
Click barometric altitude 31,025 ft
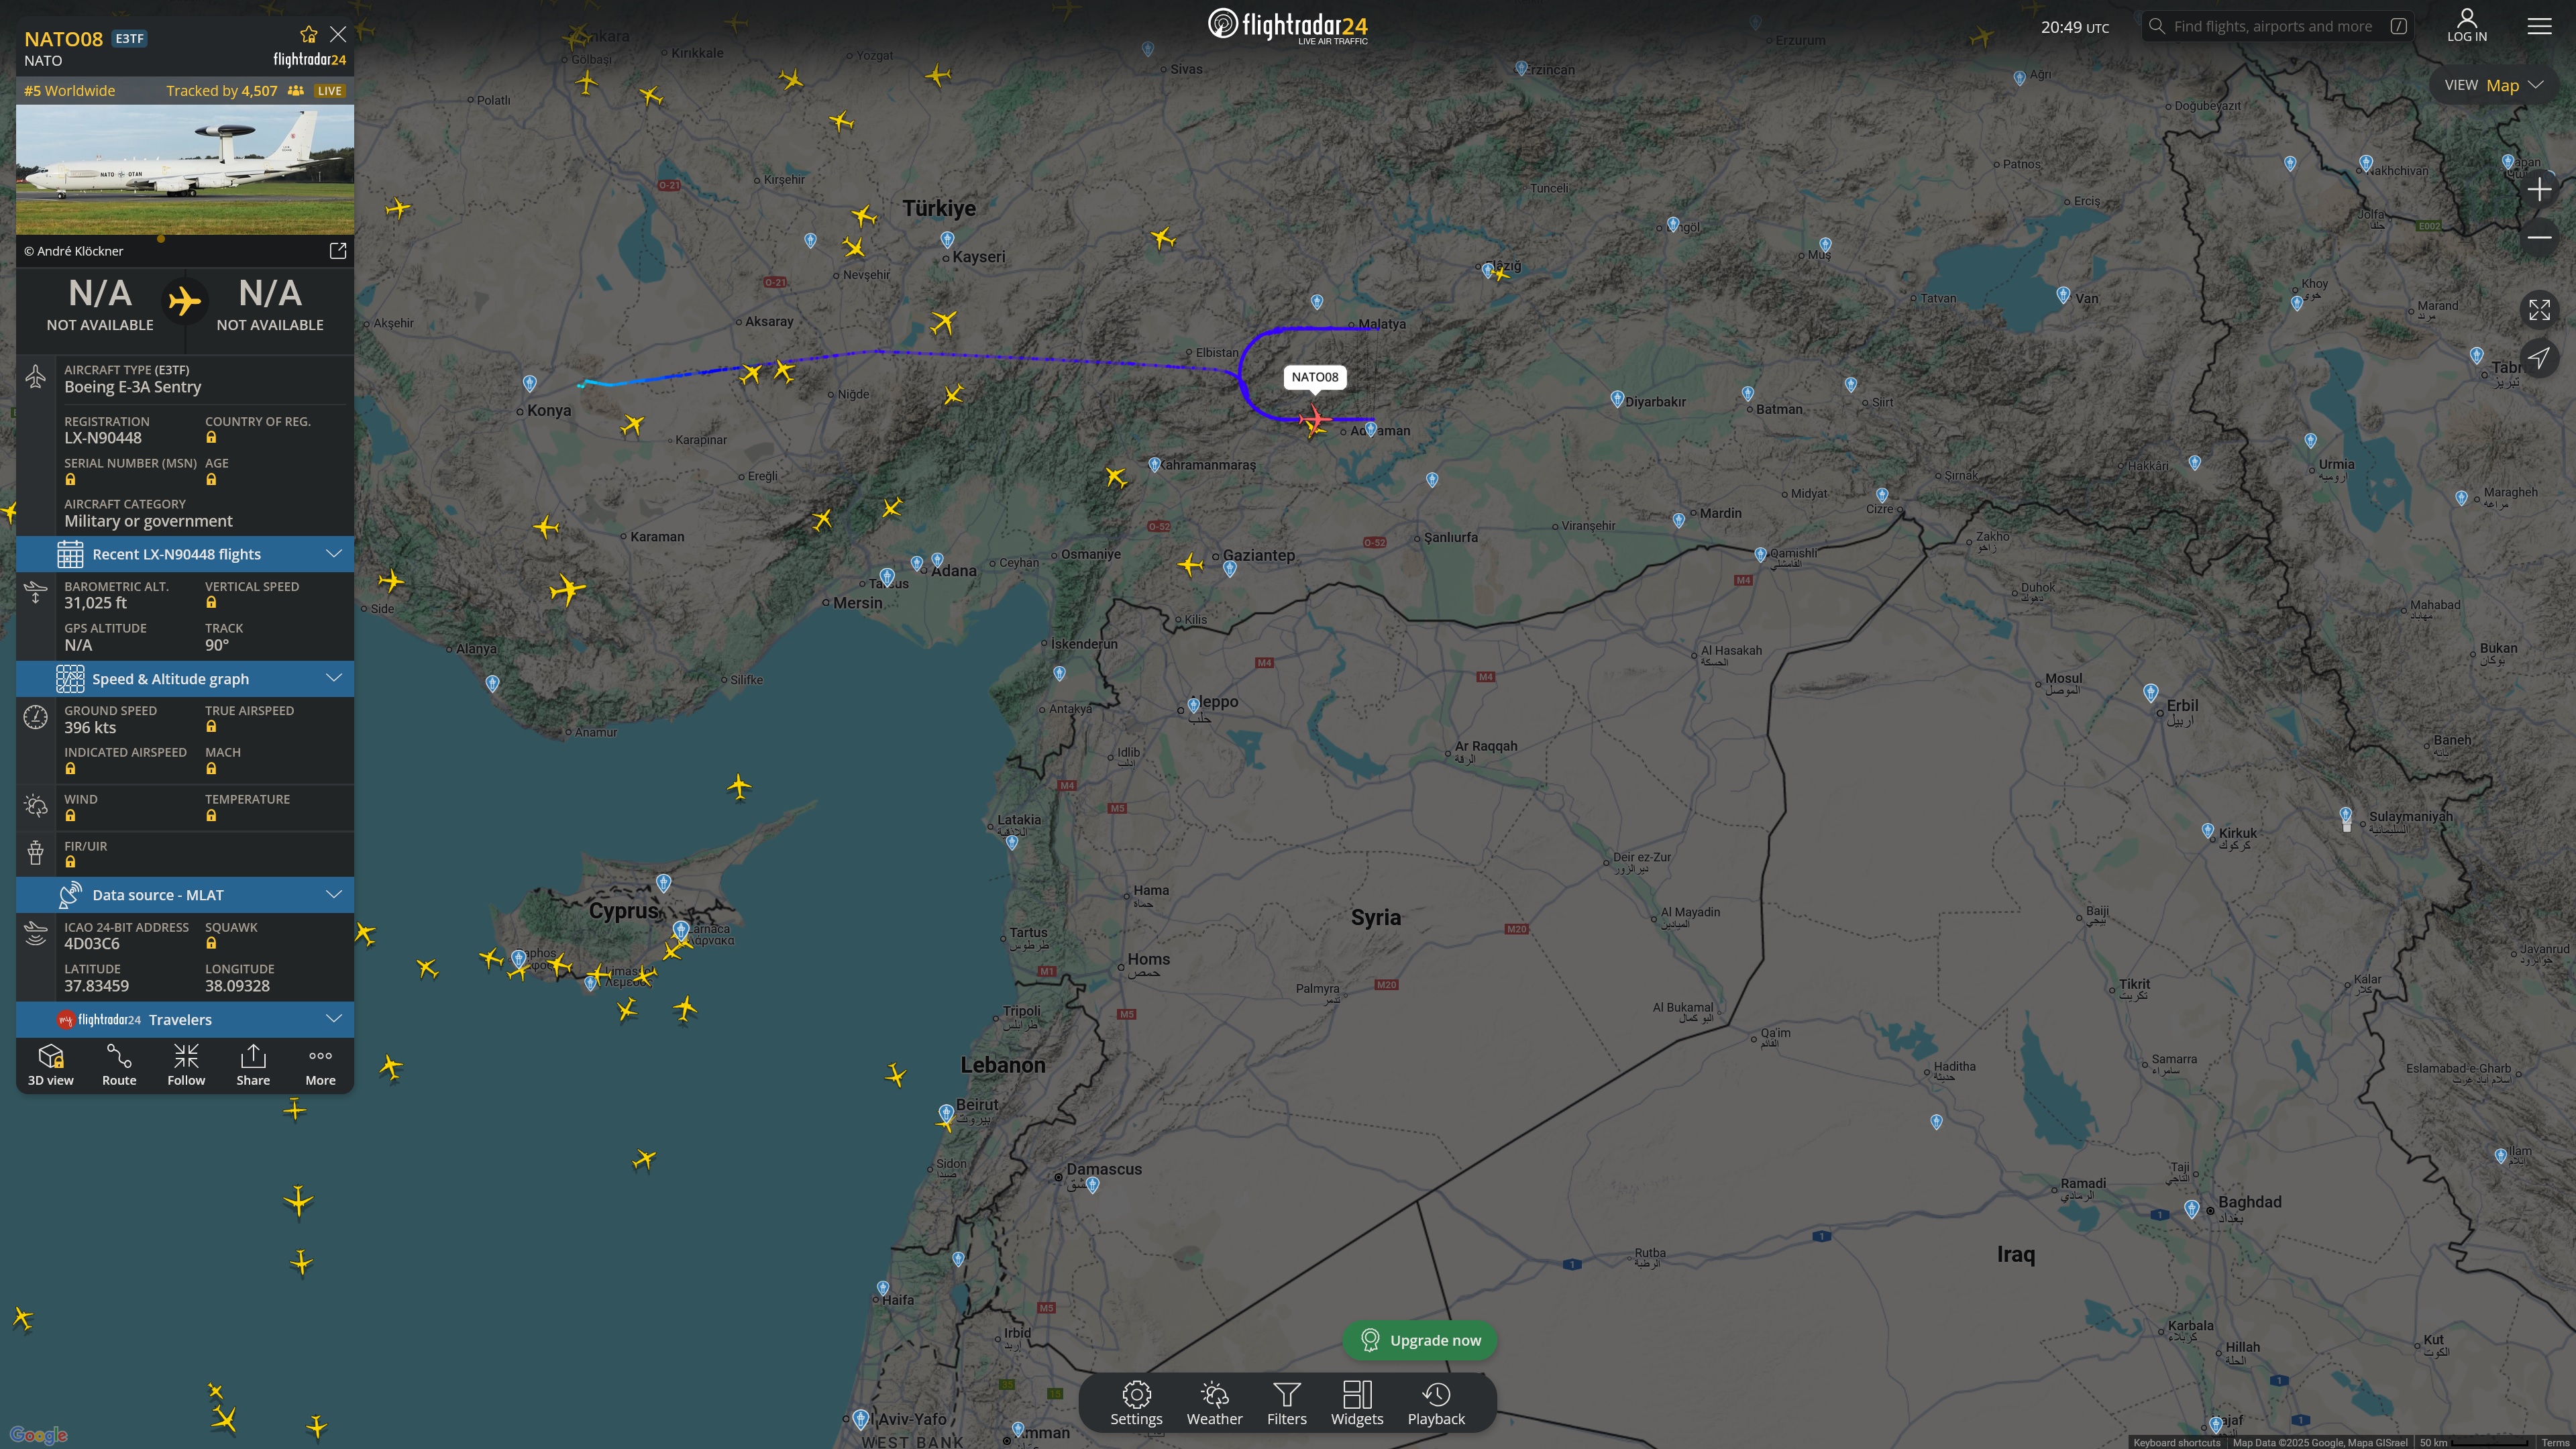(x=95, y=603)
